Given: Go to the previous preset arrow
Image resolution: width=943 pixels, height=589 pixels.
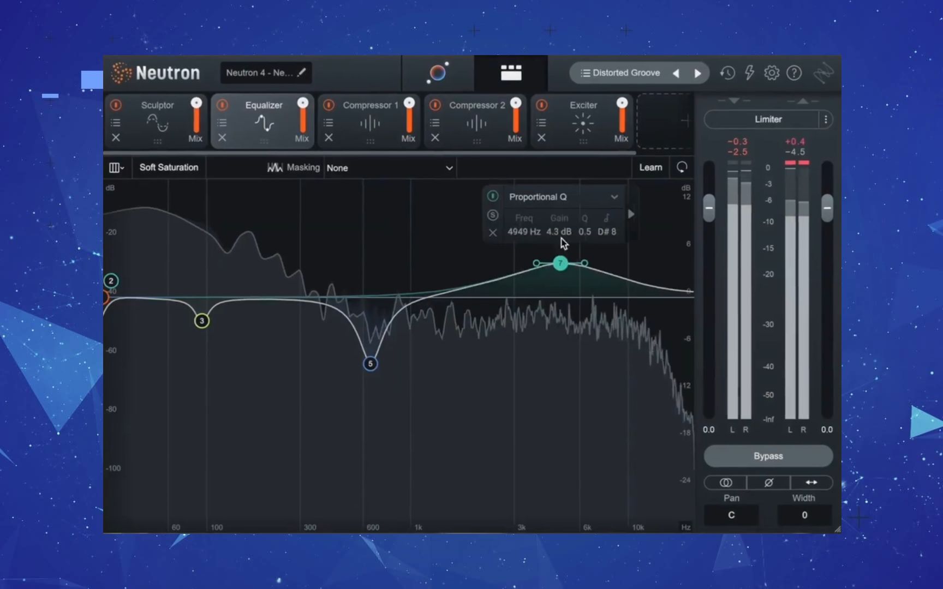Looking at the screenshot, I should (x=676, y=73).
